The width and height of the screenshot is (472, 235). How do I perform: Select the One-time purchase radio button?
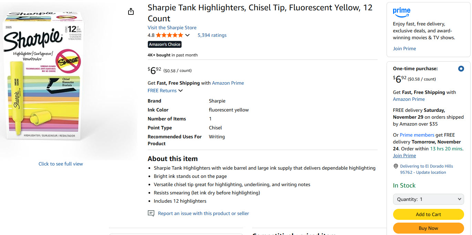point(461,69)
